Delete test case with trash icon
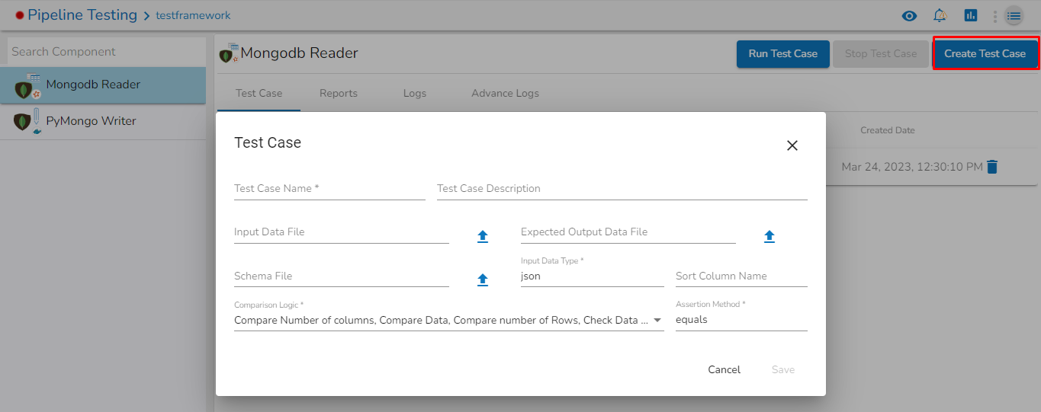The image size is (1041, 412). (991, 167)
